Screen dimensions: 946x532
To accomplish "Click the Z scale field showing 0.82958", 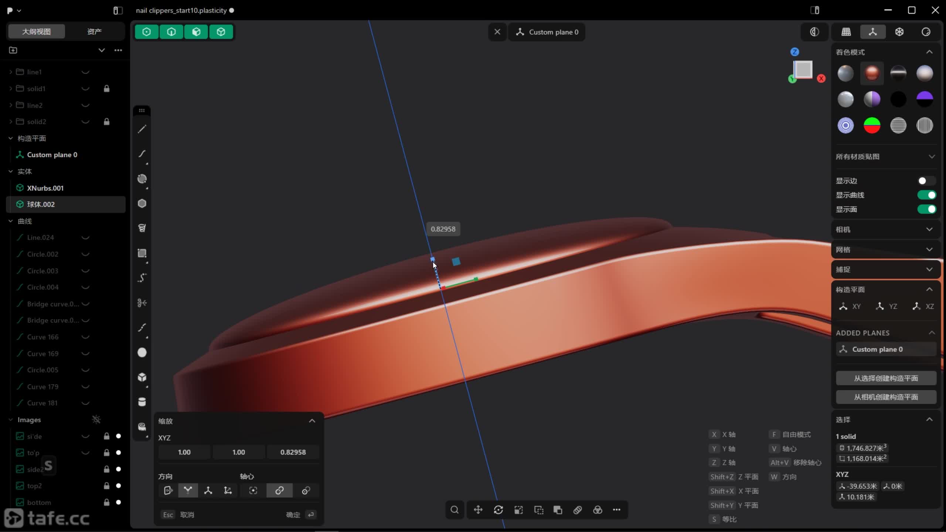I will click(293, 452).
